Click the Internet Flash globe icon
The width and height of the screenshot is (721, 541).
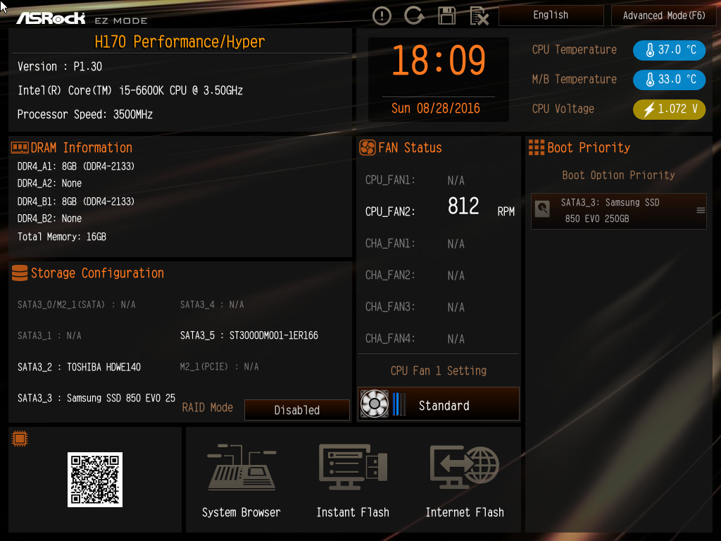pos(465,467)
